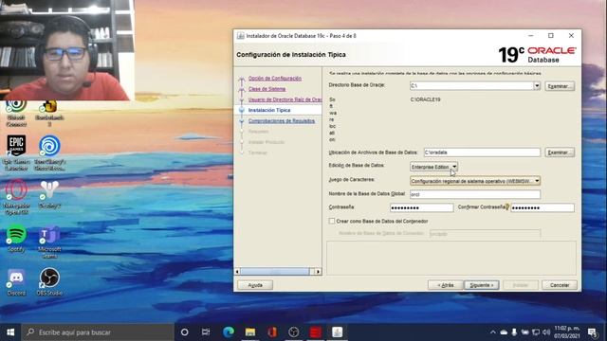Click the taskbar clock and date
This screenshot has height=341, width=607.
567,332
